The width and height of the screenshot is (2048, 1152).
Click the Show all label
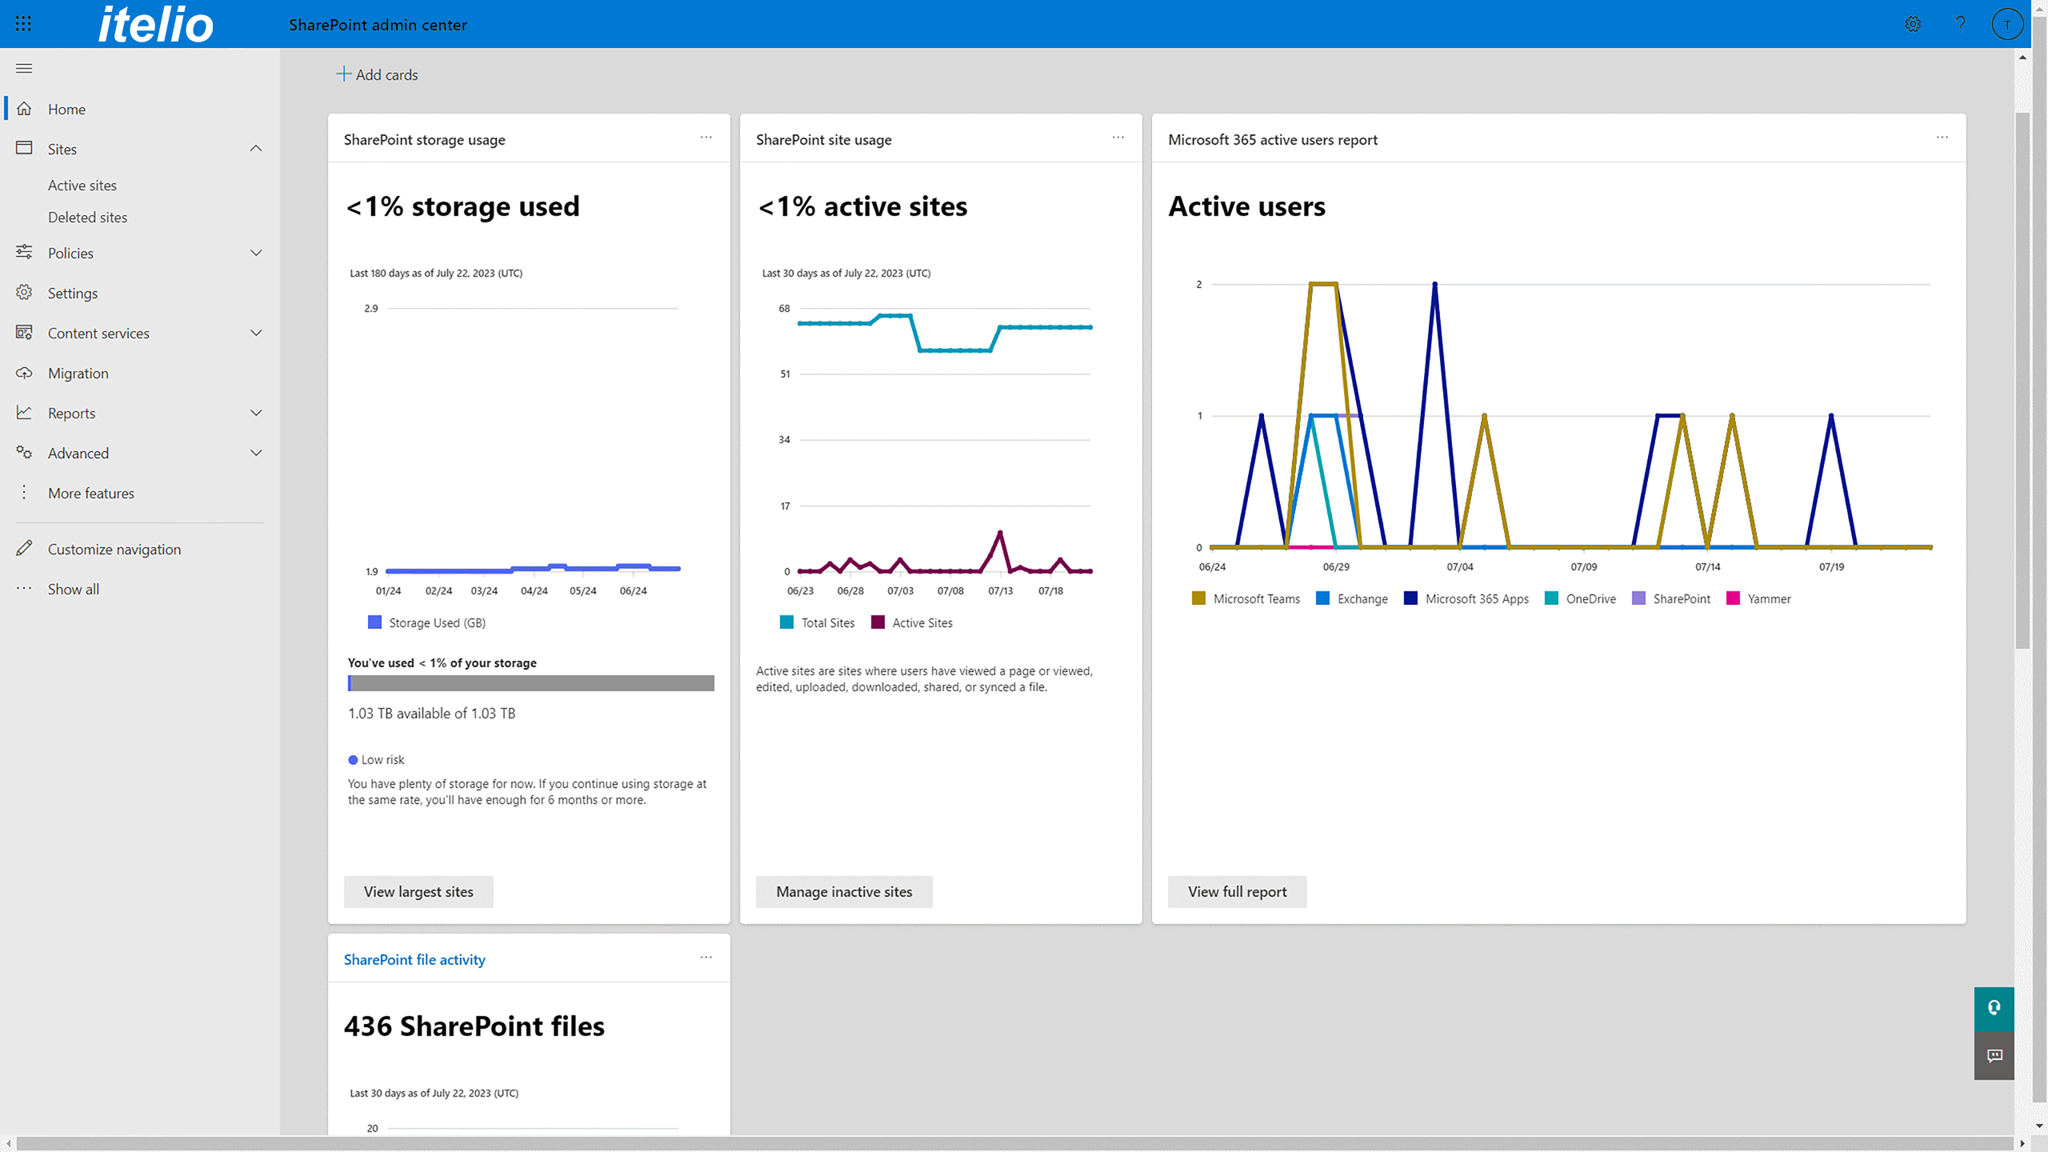(74, 589)
